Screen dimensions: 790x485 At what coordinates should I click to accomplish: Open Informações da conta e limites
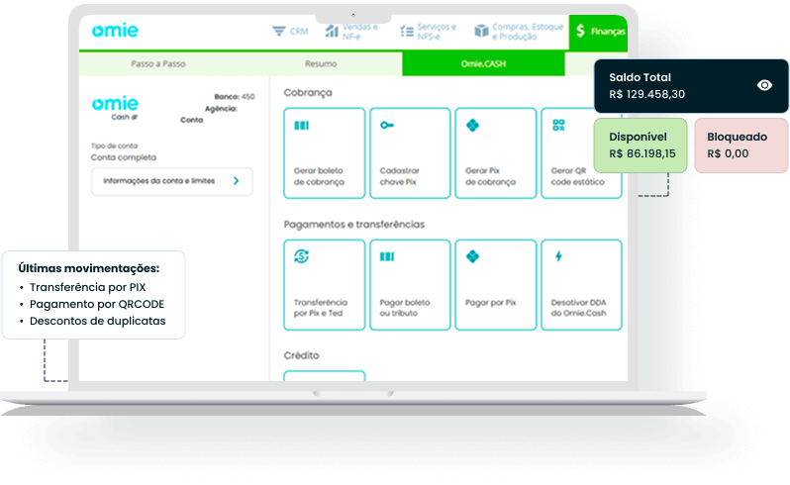172,181
